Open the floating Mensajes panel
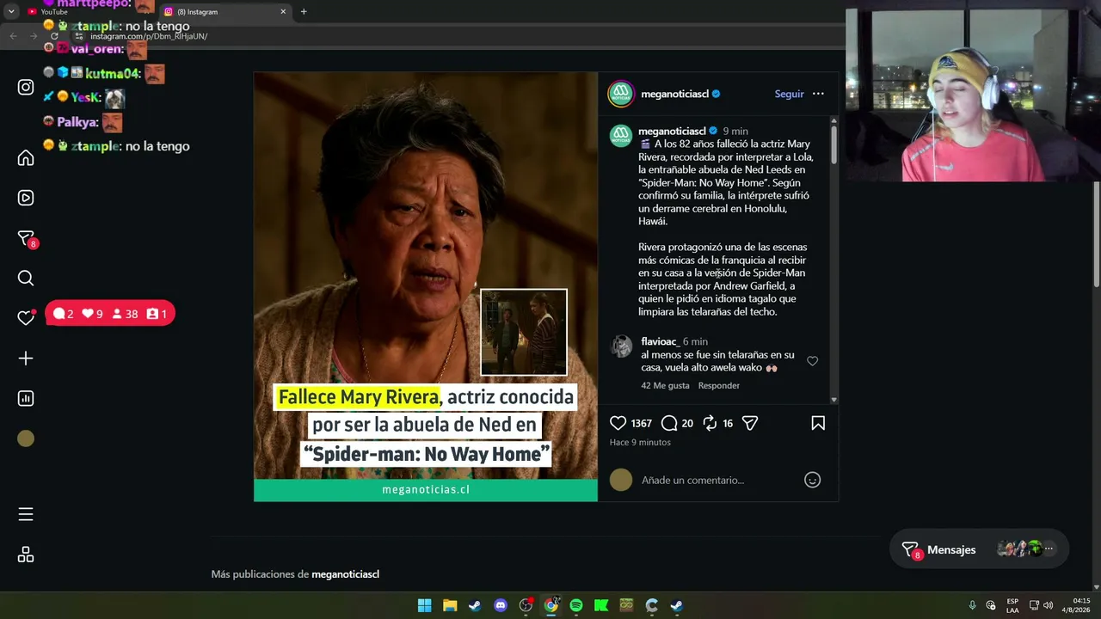The image size is (1101, 619). pos(980,549)
